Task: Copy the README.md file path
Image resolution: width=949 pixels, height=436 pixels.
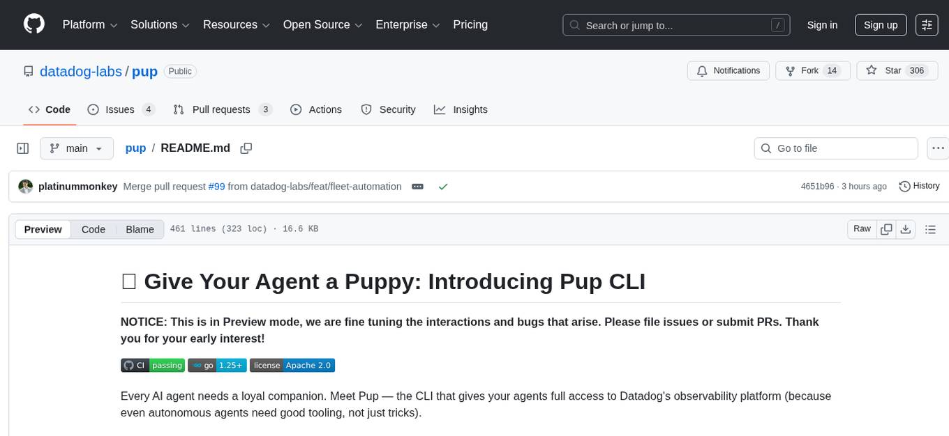Action: click(x=246, y=148)
